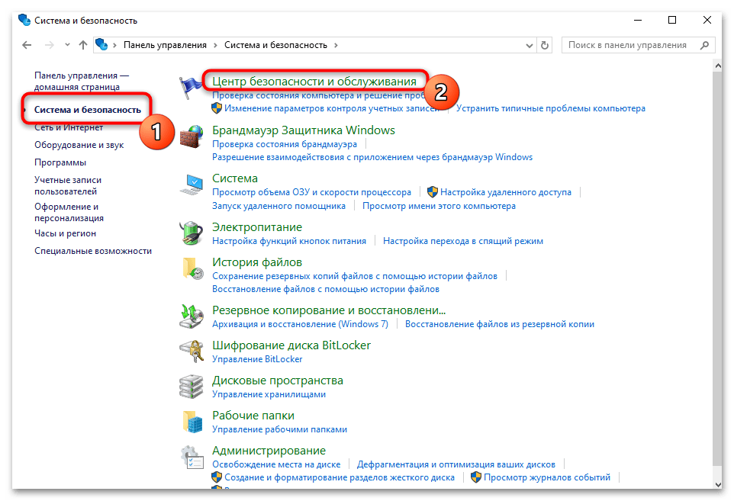Expand chevron after 'Система и безопасность' breadcrumb
Image resolution: width=734 pixels, height=501 pixels.
point(336,46)
